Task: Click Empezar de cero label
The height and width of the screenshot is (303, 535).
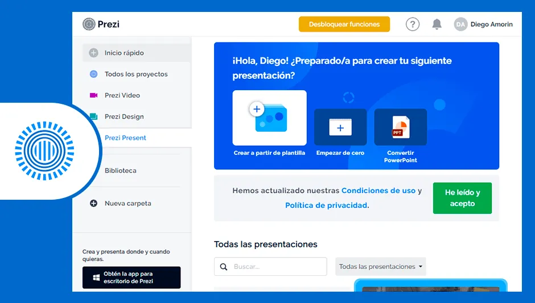Action: (340, 153)
